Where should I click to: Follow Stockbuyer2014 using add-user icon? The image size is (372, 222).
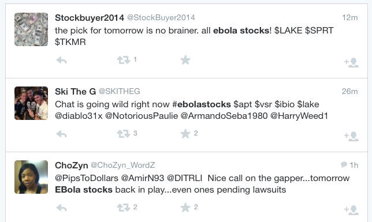[351, 62]
